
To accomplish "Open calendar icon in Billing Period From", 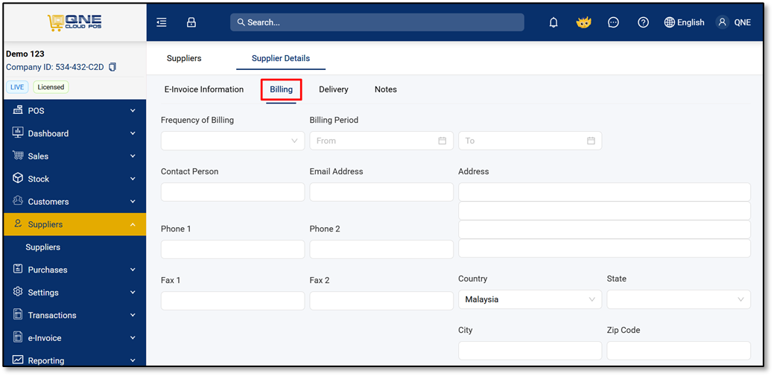I will (442, 141).
